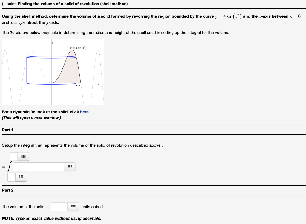Click the here link for a dynamic 3d look
This screenshot has width=306, height=224.
pos(84,112)
